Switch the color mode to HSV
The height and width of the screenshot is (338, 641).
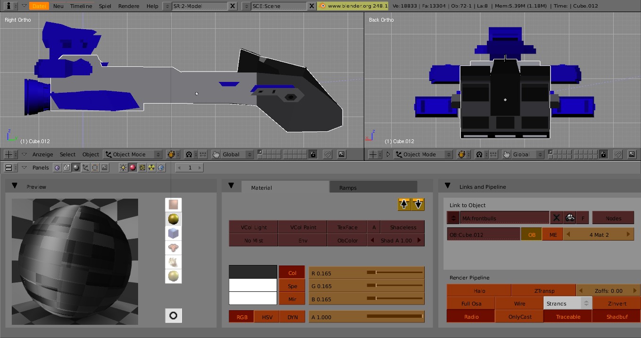(267, 317)
